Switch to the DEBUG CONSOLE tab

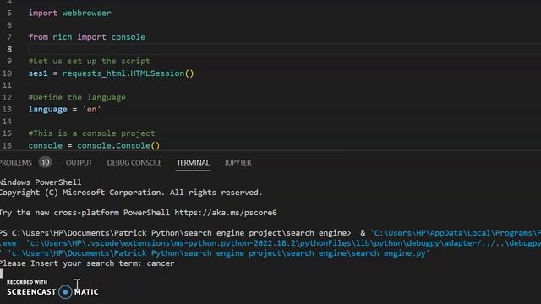(x=134, y=163)
